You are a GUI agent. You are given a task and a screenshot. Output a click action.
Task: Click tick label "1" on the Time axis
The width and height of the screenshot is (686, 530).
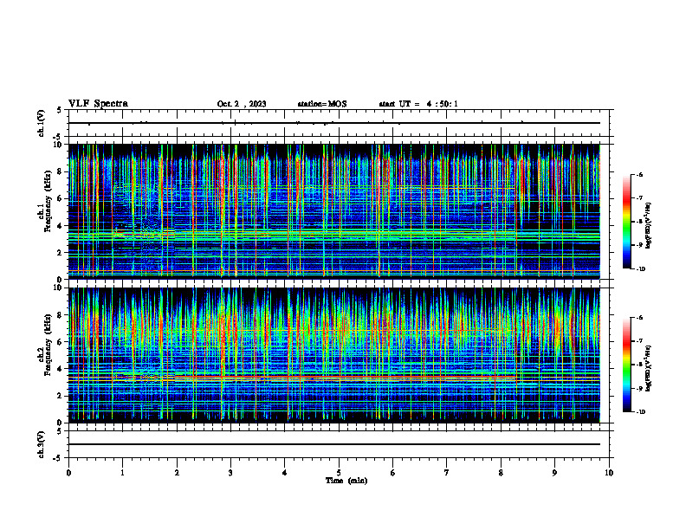[122, 473]
